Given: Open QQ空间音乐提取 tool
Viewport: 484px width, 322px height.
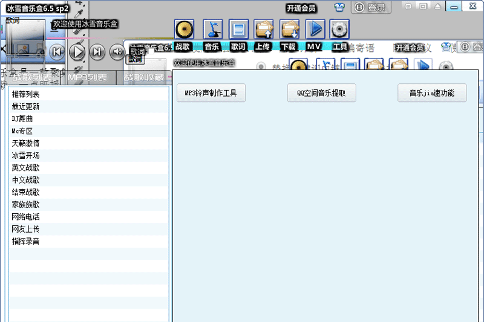Looking at the screenshot, I should [x=321, y=93].
